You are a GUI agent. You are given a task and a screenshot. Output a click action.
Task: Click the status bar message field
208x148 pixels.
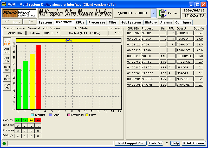coord(61,143)
